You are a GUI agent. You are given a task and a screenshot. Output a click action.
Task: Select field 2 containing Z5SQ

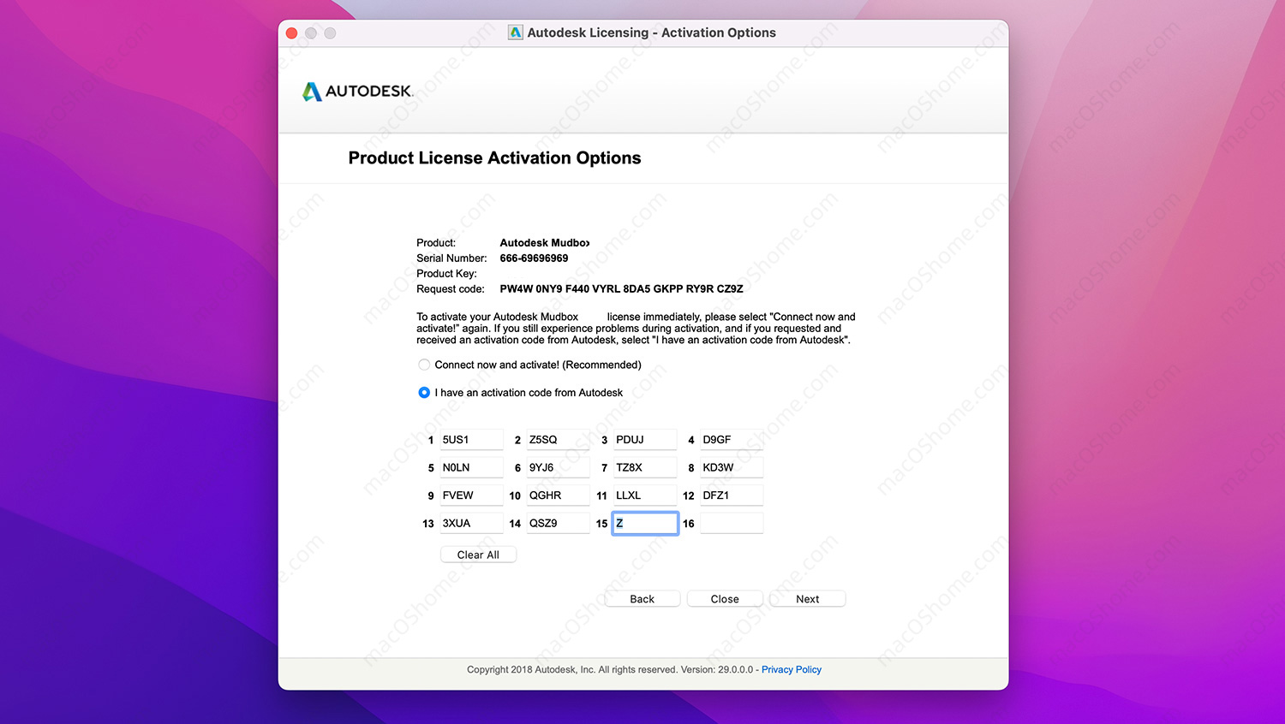(558, 439)
